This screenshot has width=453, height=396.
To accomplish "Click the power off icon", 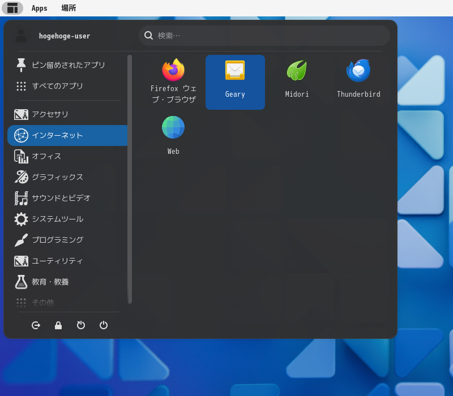I will click(104, 325).
